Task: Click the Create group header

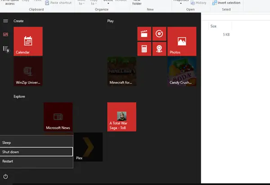Action: (18, 21)
